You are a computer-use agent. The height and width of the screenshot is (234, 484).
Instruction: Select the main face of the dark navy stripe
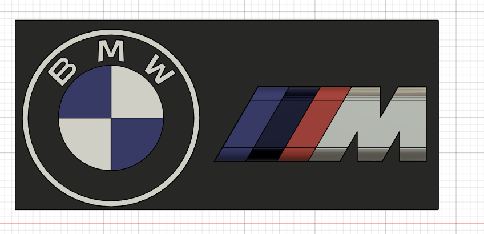point(283,124)
